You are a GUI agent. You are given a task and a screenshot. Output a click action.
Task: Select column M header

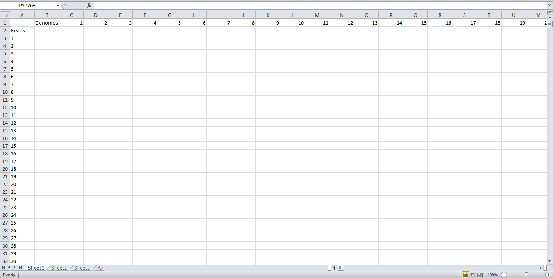pyautogui.click(x=317, y=15)
